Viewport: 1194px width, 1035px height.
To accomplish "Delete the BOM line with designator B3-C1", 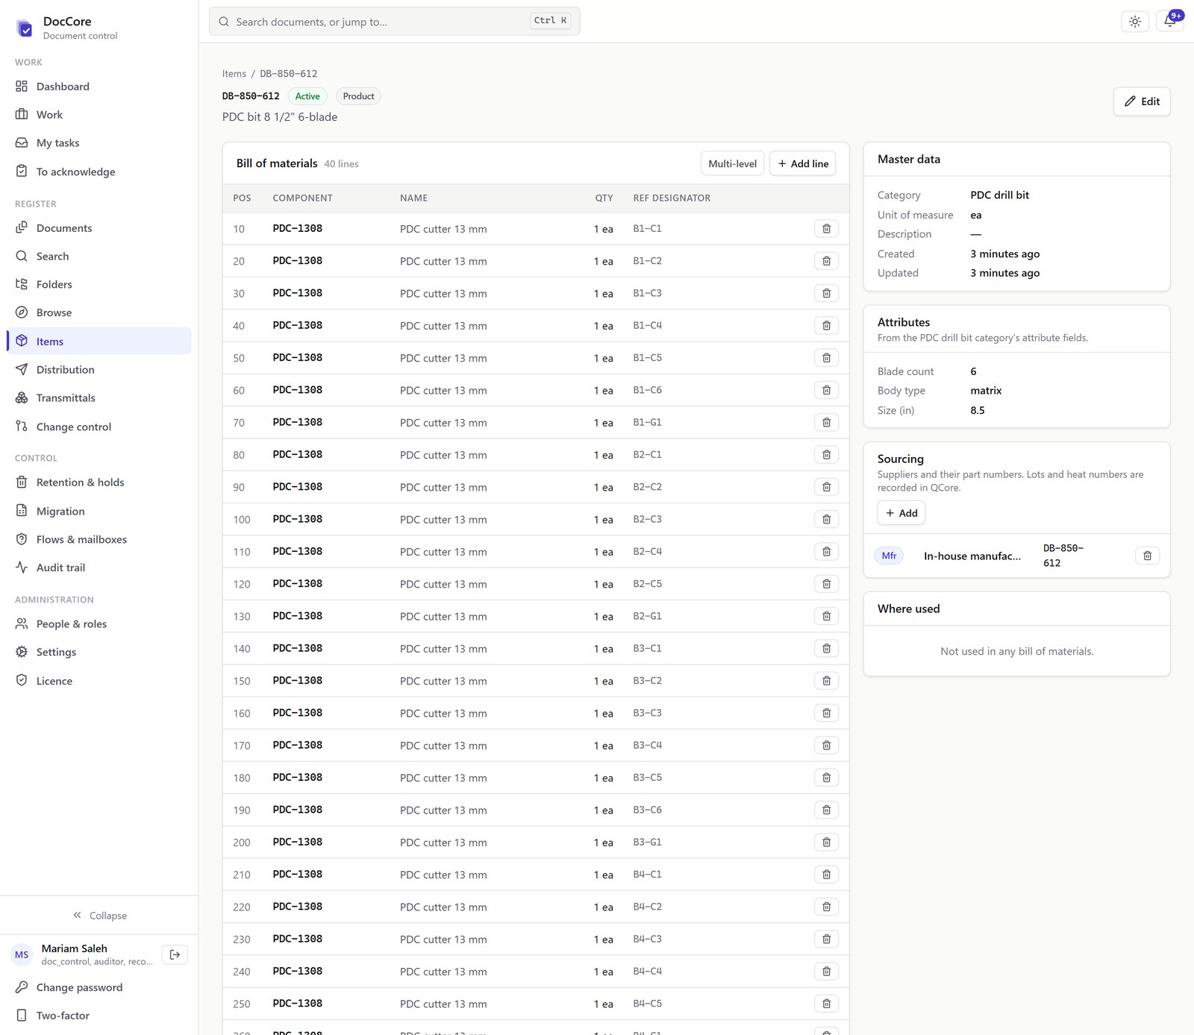I will click(x=826, y=649).
